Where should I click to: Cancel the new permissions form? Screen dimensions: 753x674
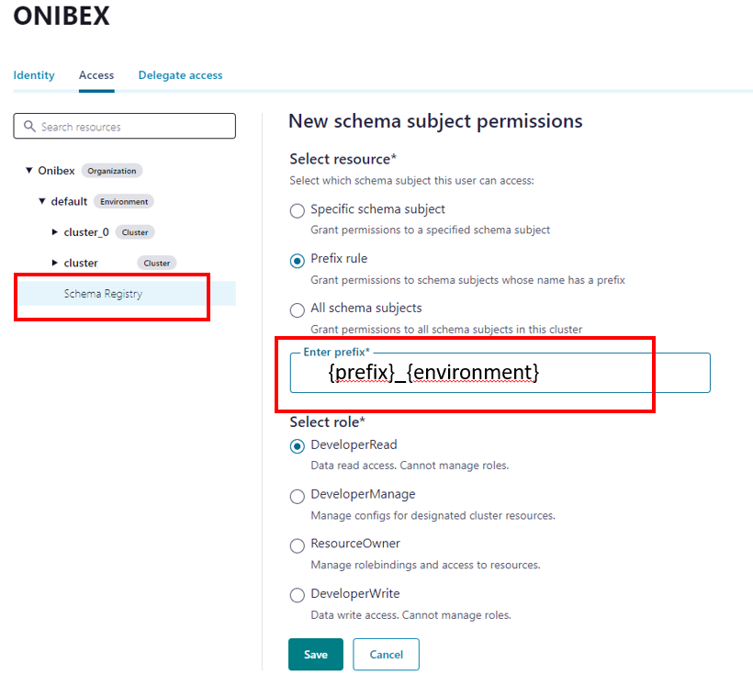click(386, 655)
